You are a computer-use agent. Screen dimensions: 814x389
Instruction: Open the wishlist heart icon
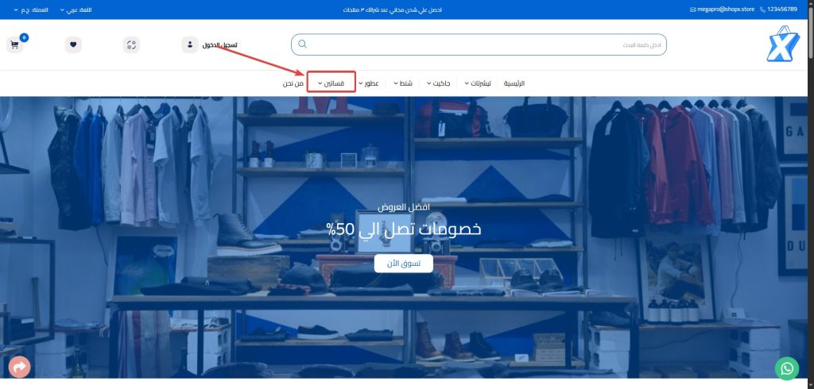coord(73,44)
